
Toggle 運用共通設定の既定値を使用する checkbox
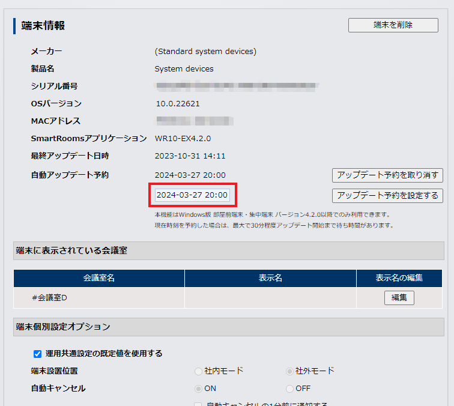tap(37, 353)
